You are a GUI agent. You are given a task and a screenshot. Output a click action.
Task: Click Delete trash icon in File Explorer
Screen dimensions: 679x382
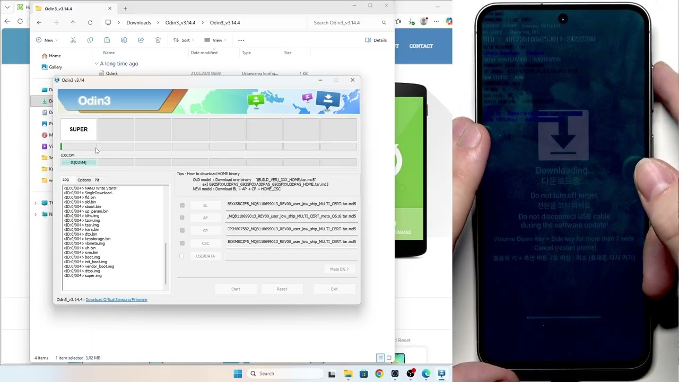click(x=158, y=40)
